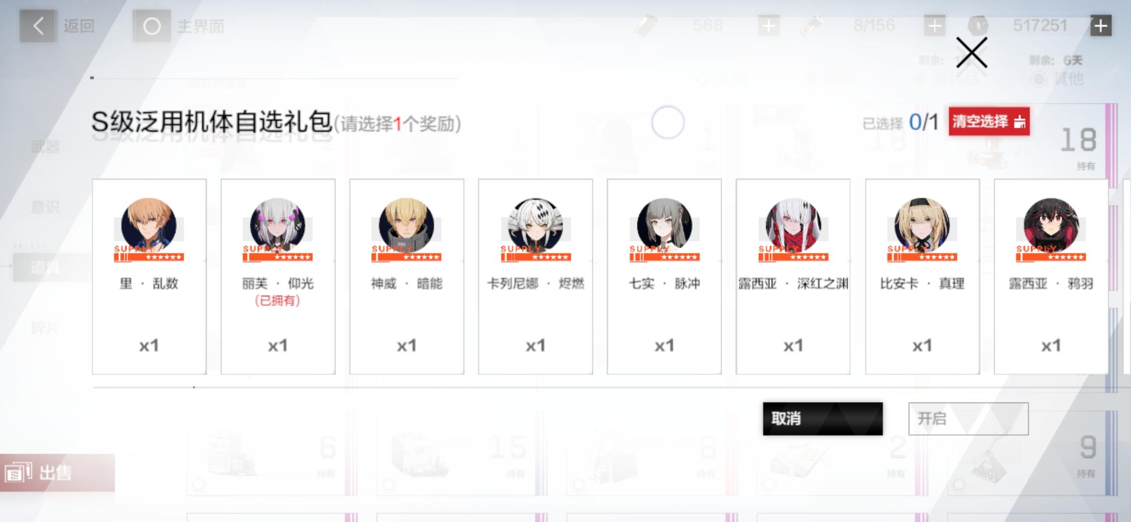Close the selection pack dialog
Screen dimensions: 1131x522
(x=971, y=53)
